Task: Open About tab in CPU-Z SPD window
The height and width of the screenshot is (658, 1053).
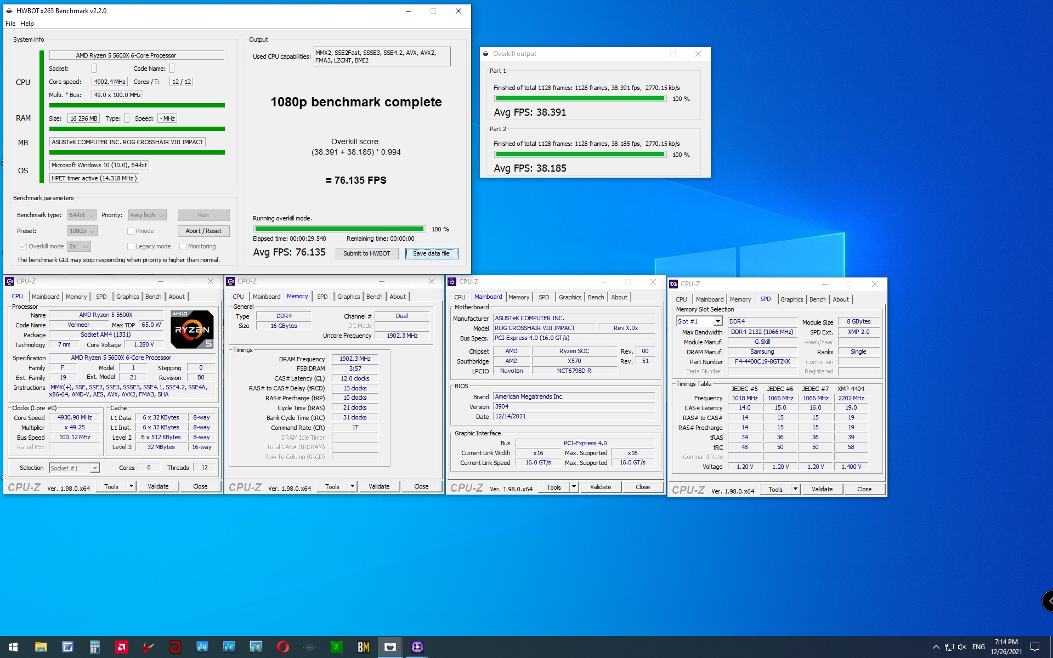Action: coord(841,299)
